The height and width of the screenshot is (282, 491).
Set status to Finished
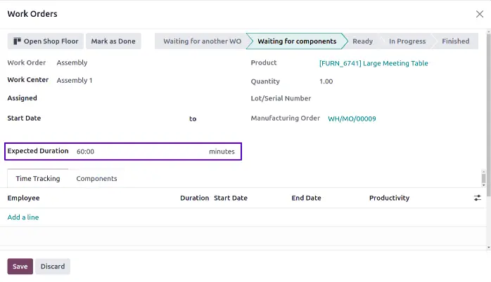tap(455, 41)
